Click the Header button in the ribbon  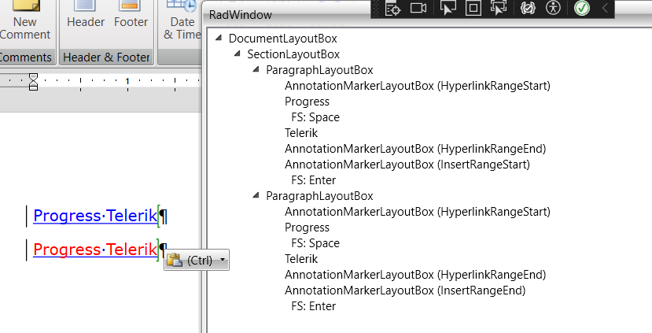86,17
